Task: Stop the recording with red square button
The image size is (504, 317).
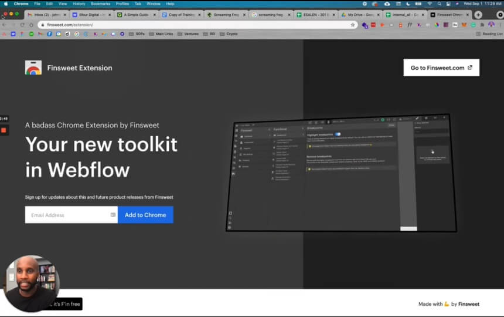Action: (4, 130)
